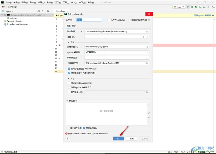Open help question mark button
Viewport: 216px width, 154px height.
point(67,138)
